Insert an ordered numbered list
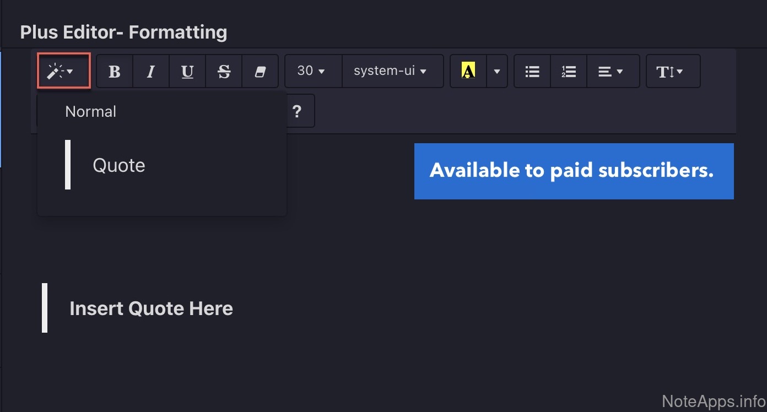This screenshot has height=412, width=767. point(569,72)
